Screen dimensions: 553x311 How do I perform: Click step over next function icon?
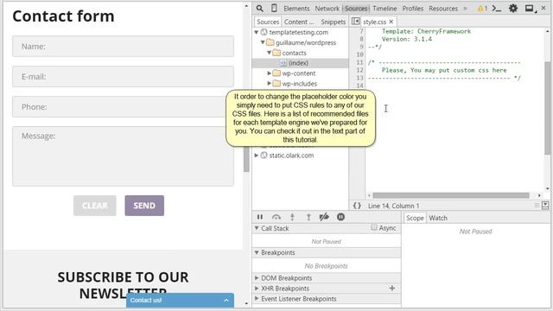click(x=276, y=217)
